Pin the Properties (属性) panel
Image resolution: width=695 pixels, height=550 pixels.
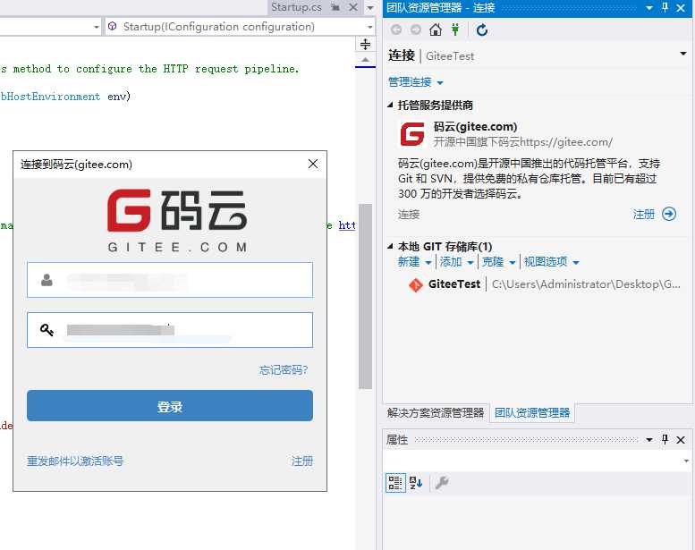click(665, 439)
